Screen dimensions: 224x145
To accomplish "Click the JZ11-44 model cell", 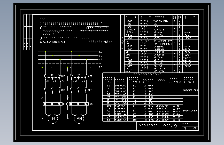I will [x=158, y=33].
